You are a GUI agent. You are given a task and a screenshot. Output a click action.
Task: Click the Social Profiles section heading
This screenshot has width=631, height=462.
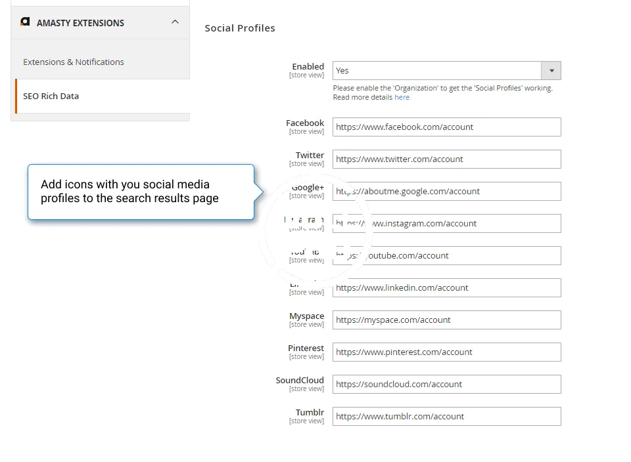(x=240, y=28)
